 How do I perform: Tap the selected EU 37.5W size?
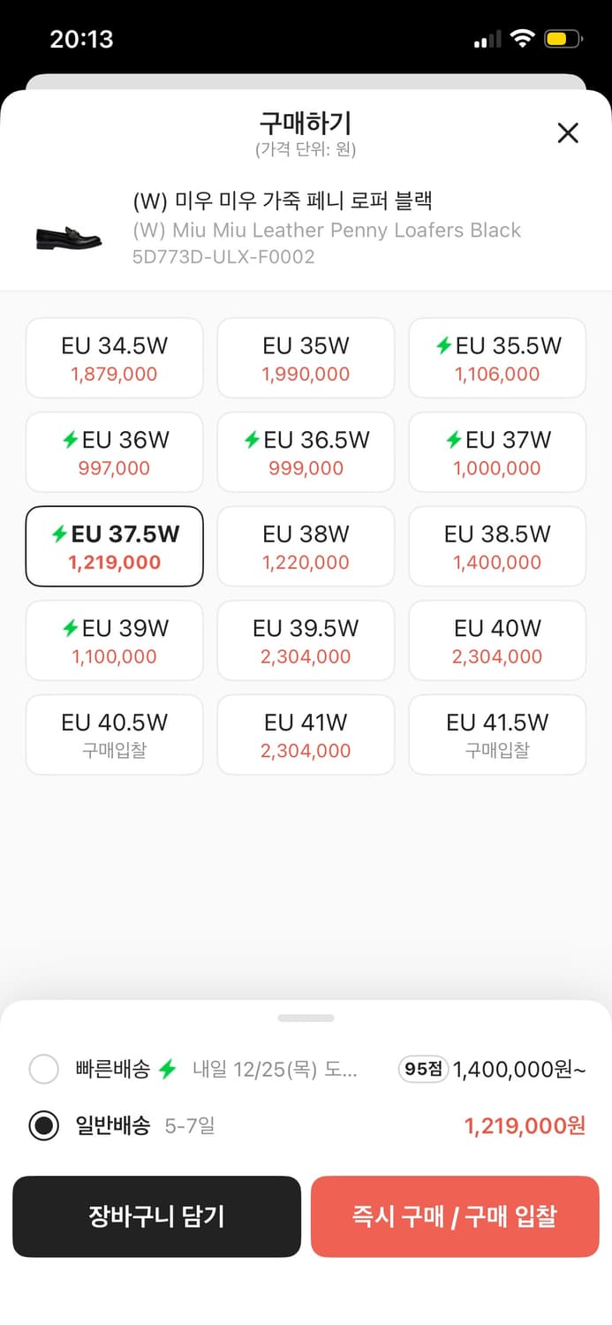pyautogui.click(x=115, y=546)
